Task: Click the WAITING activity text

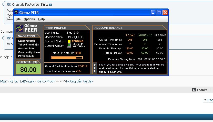Action: coord(78,46)
